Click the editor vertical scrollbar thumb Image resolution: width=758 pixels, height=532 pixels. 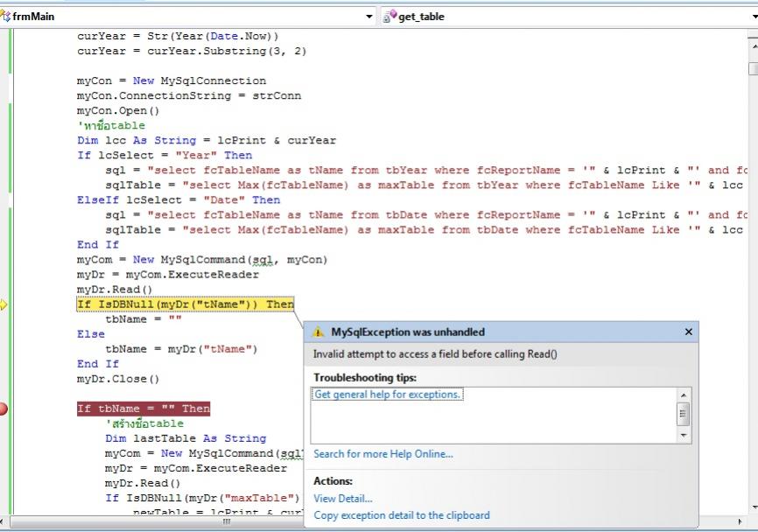coord(754,68)
